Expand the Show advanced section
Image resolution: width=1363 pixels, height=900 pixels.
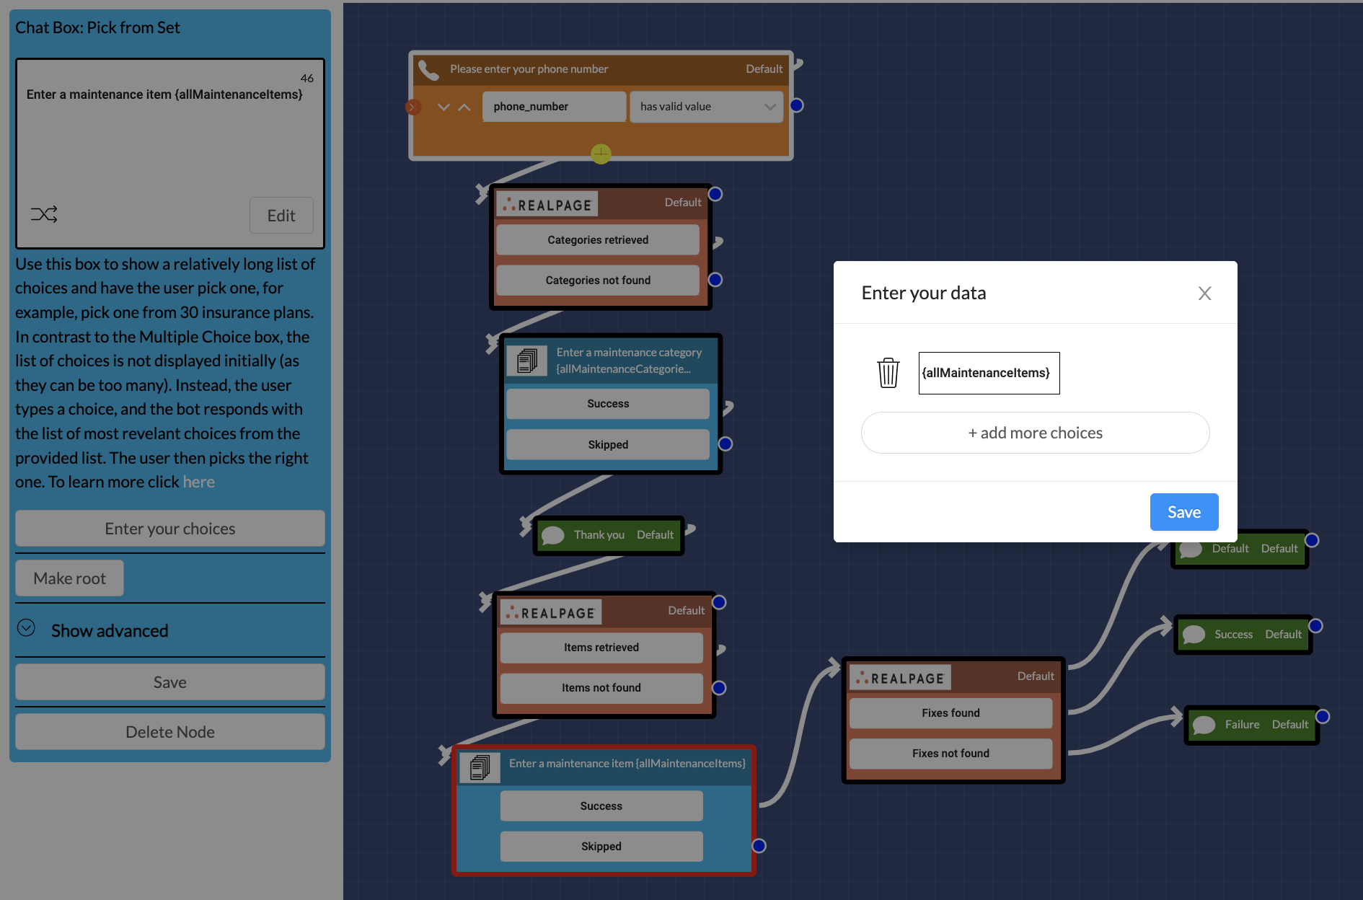point(109,630)
